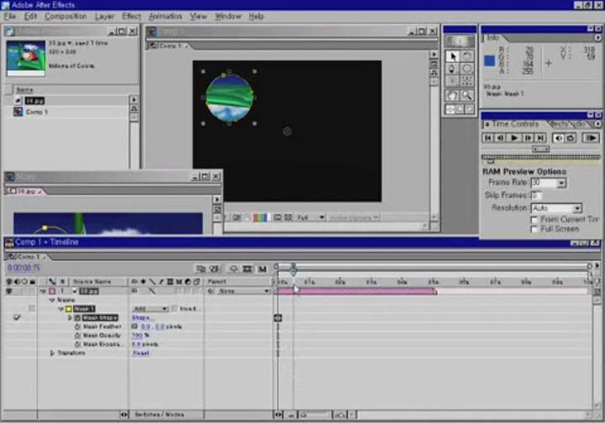Open the Frame Rate dropdown
This screenshot has height=423, width=605.
point(561,183)
